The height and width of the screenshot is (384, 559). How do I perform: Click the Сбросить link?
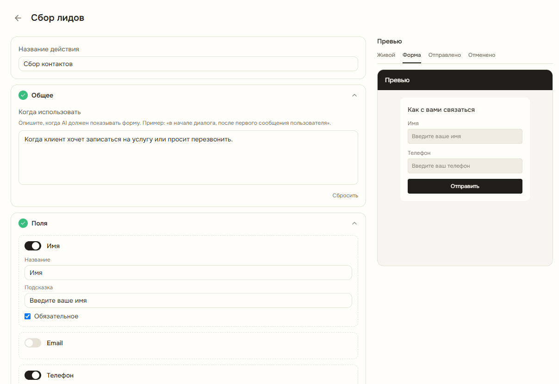coord(345,195)
